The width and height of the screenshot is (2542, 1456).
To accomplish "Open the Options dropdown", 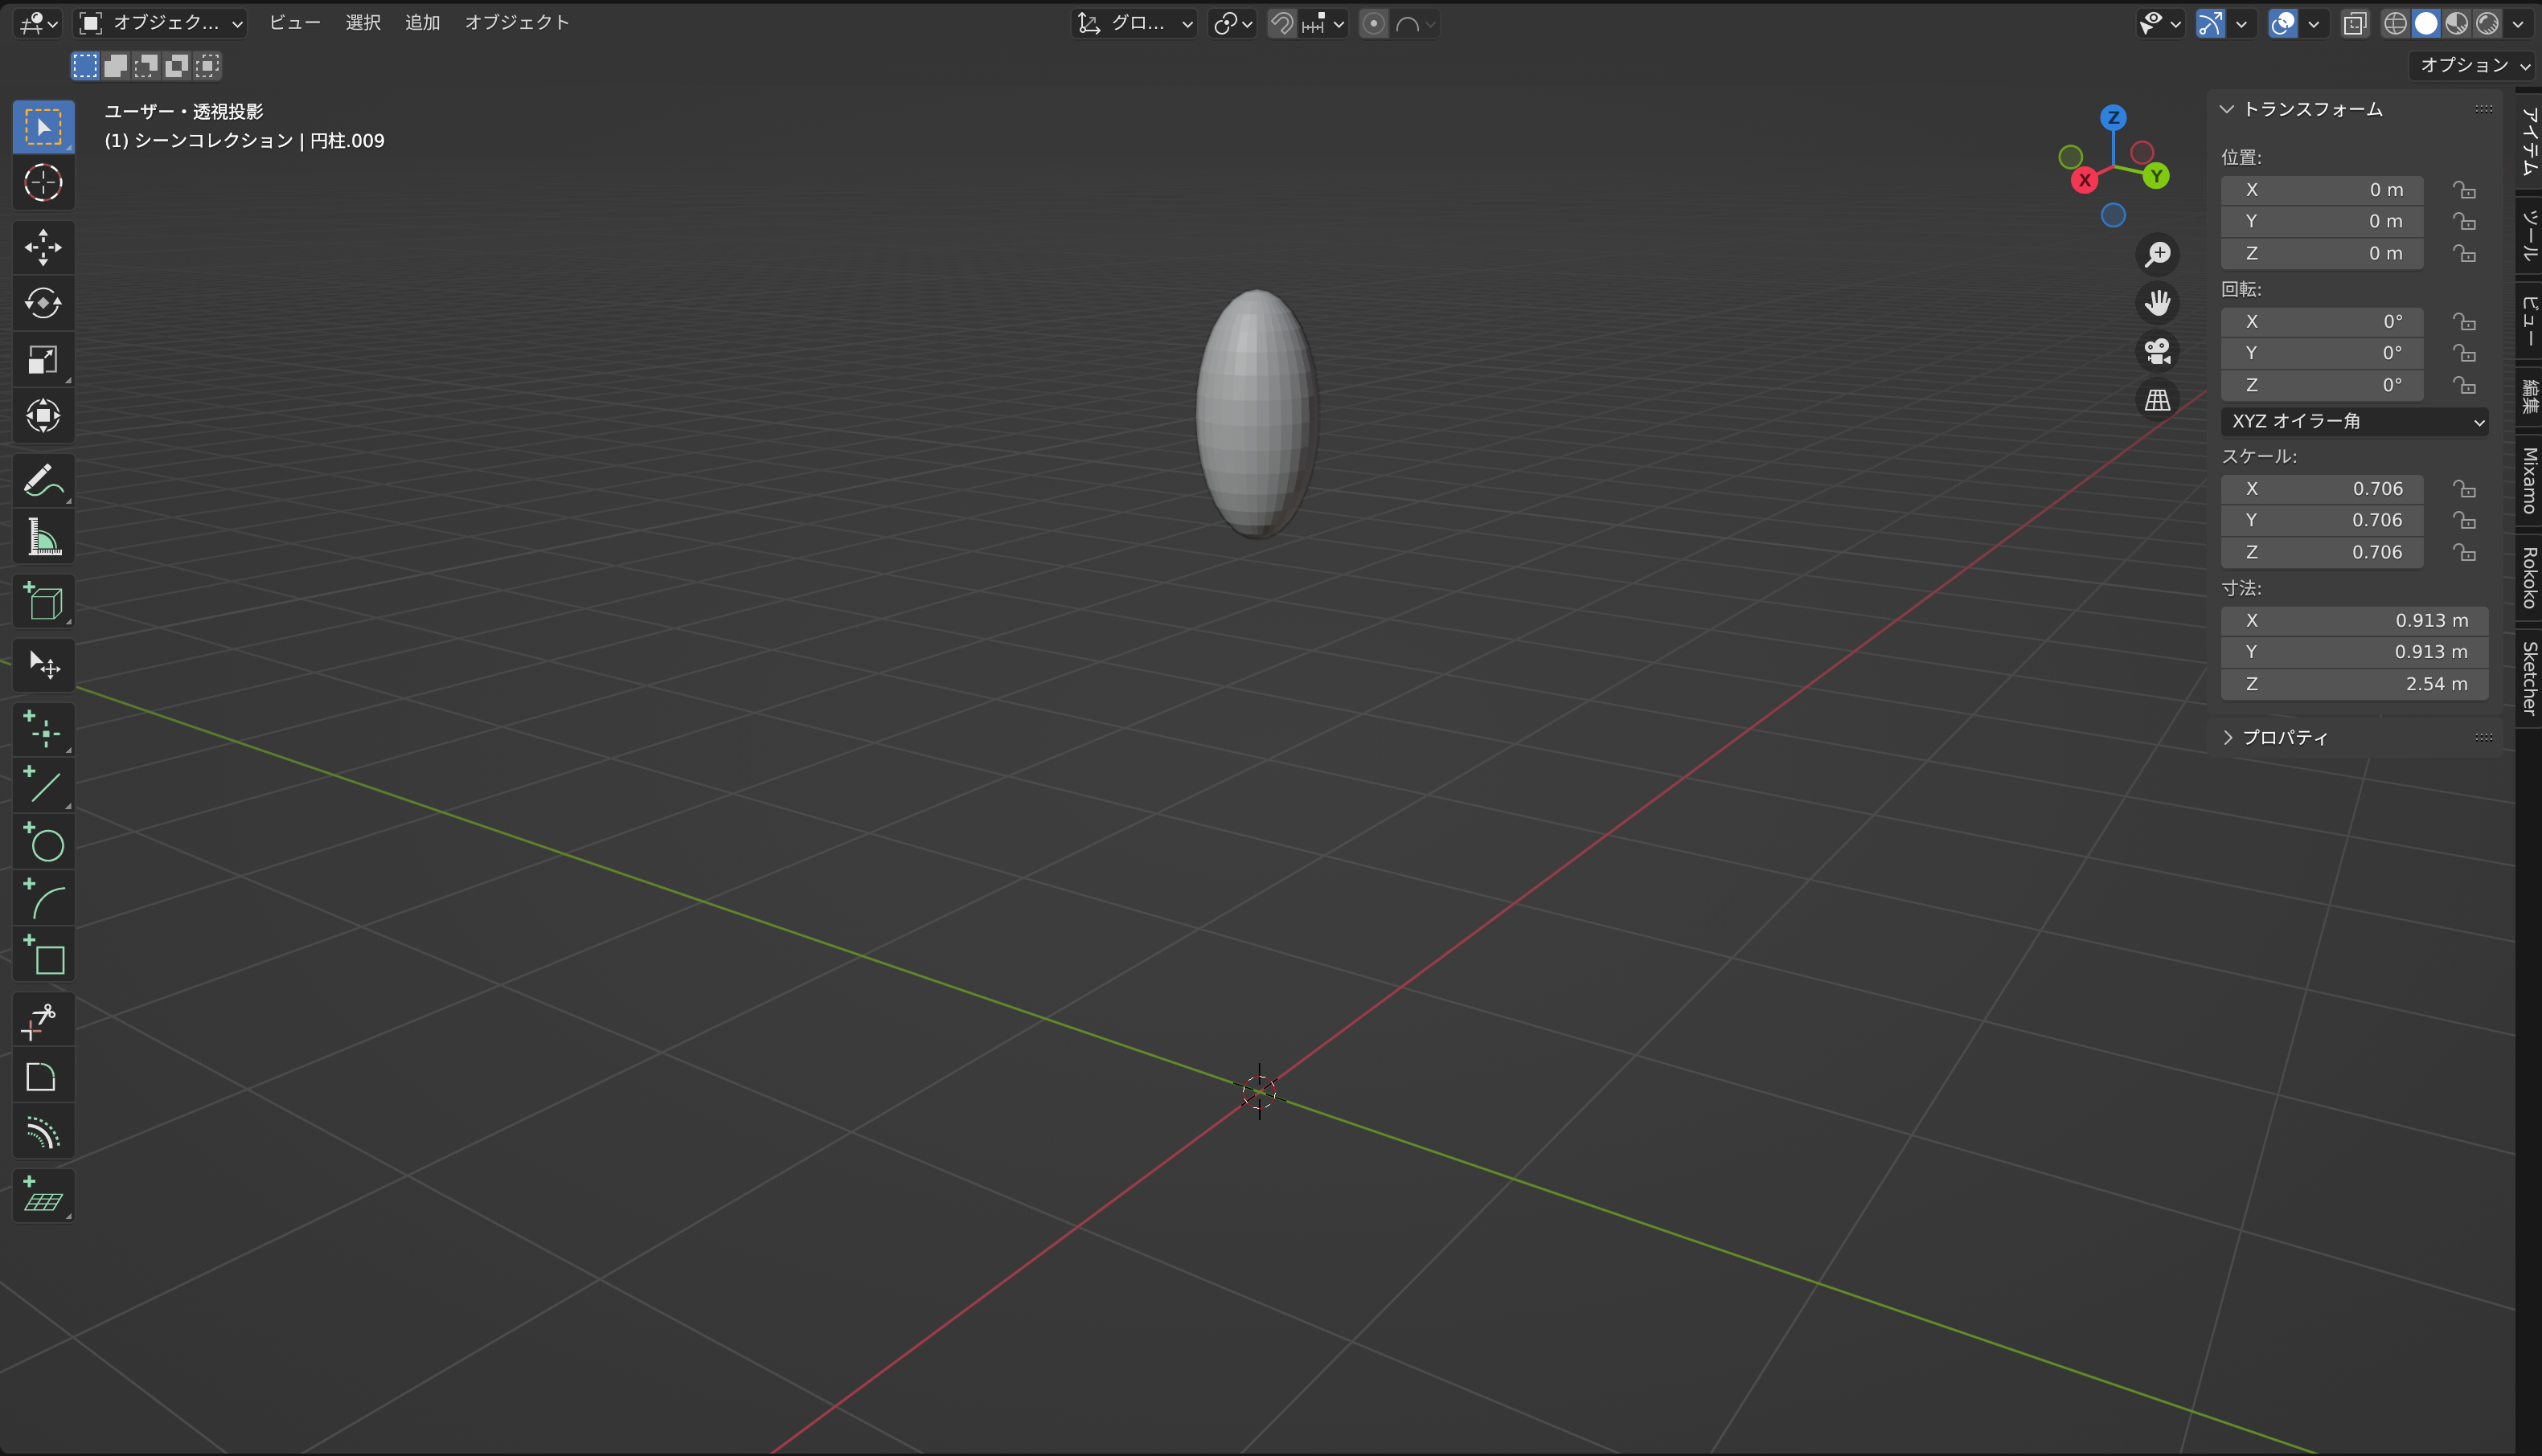I will [x=2471, y=65].
